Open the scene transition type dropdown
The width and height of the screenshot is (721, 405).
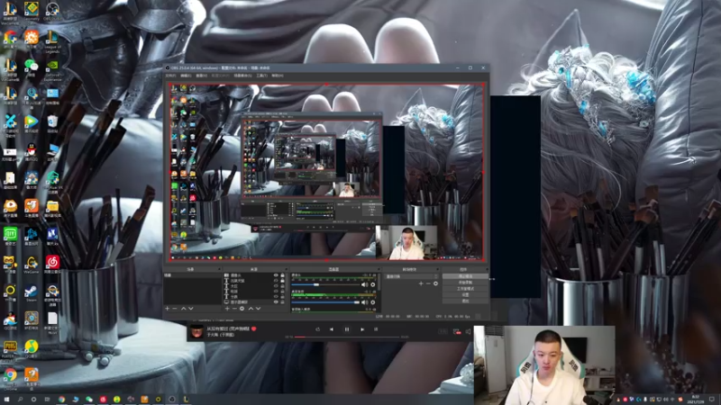click(x=412, y=276)
